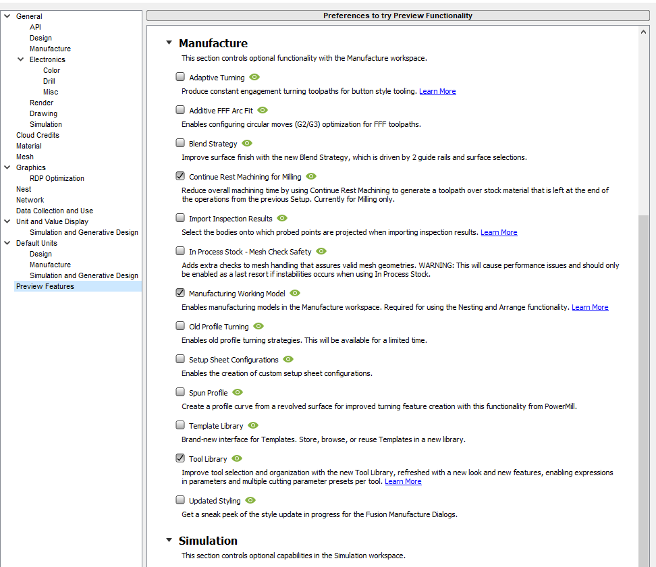
Task: Tick the Blend Strategy checkbox
Action: [180, 142]
